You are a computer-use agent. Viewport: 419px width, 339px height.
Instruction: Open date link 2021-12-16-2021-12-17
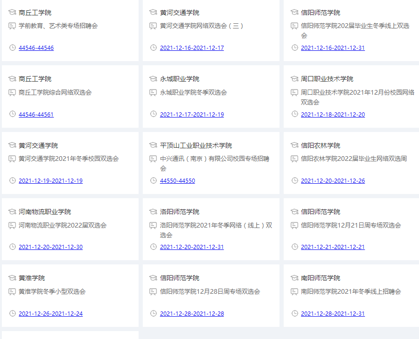click(192, 48)
